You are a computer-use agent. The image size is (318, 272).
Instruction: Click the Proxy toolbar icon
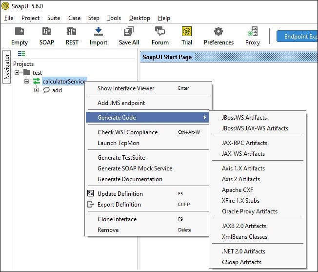pyautogui.click(x=253, y=31)
